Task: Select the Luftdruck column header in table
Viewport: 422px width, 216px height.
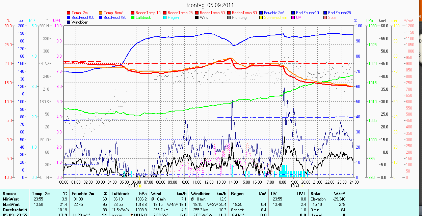Action: point(121,194)
